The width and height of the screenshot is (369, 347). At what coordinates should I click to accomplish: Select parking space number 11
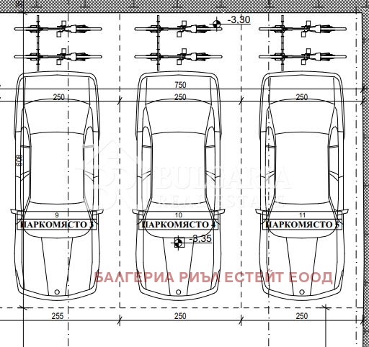[x=303, y=215]
